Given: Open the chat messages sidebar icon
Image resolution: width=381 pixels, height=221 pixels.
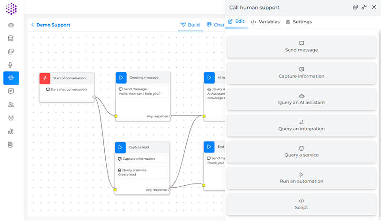Looking at the screenshot, I should pyautogui.click(x=10, y=91).
